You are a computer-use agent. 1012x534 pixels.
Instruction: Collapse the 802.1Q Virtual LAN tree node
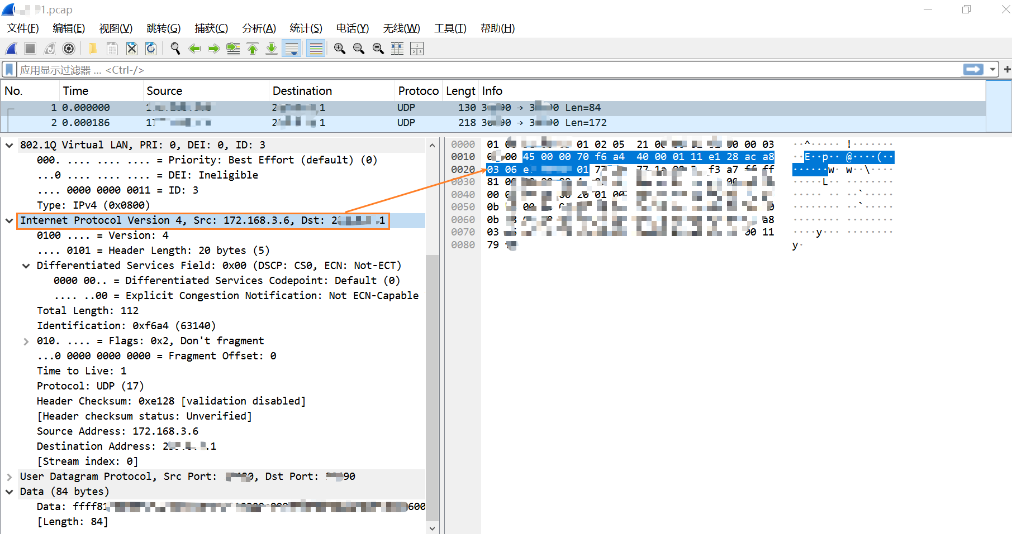pos(9,145)
